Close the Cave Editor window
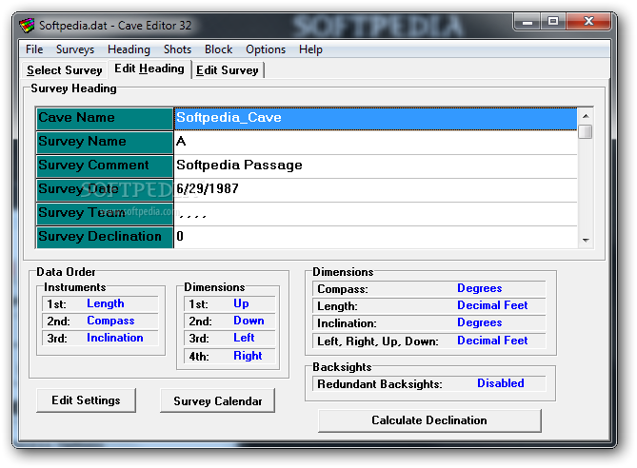The height and width of the screenshot is (468, 637). 588,22
